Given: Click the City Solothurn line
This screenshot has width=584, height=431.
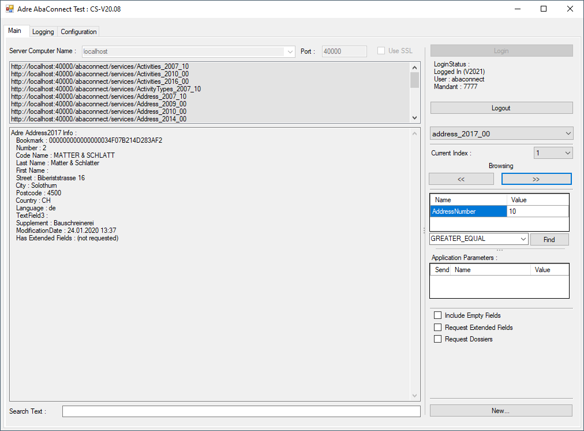Looking at the screenshot, I should [36, 185].
